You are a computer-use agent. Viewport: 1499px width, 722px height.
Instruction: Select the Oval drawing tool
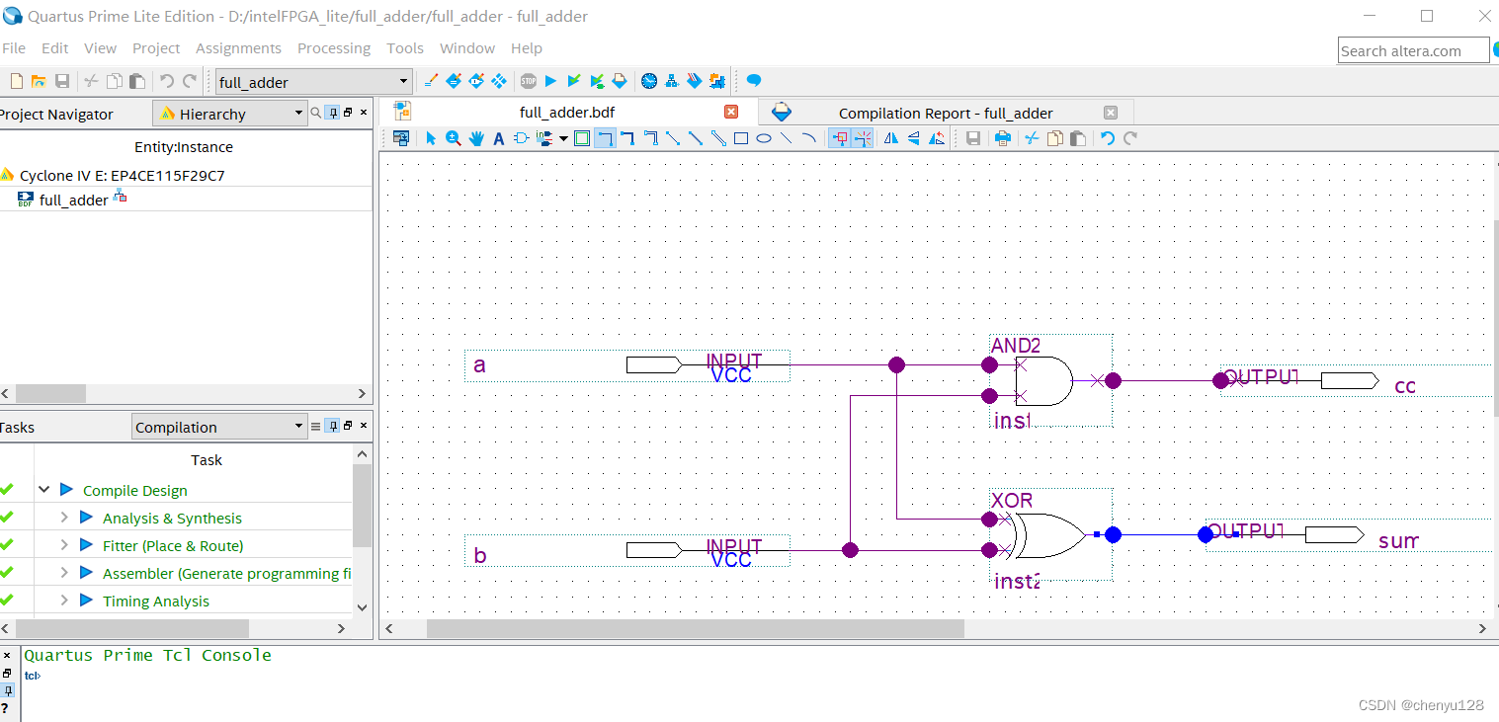coord(764,138)
